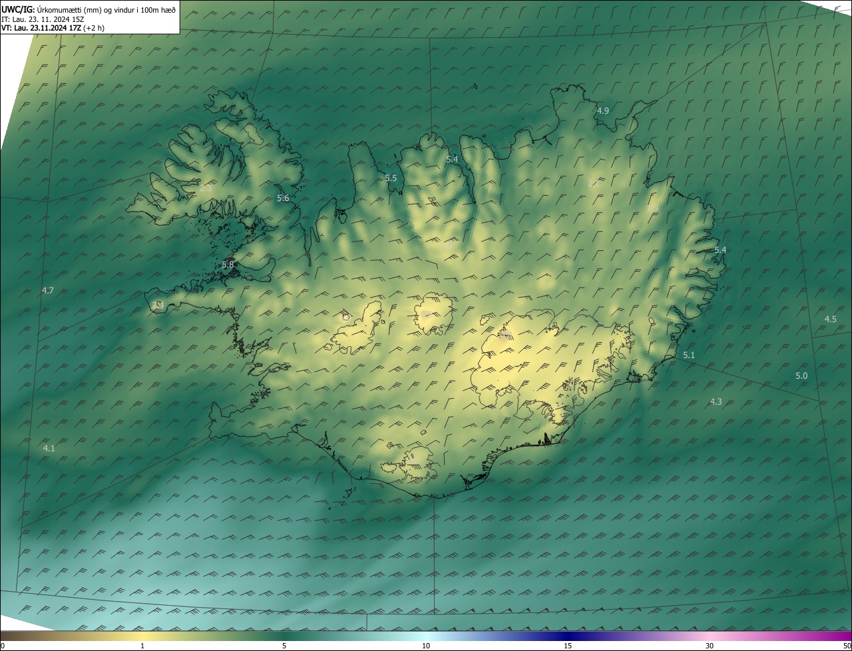
Task: Select the 30 tick on the color legend
Action: pos(710,646)
